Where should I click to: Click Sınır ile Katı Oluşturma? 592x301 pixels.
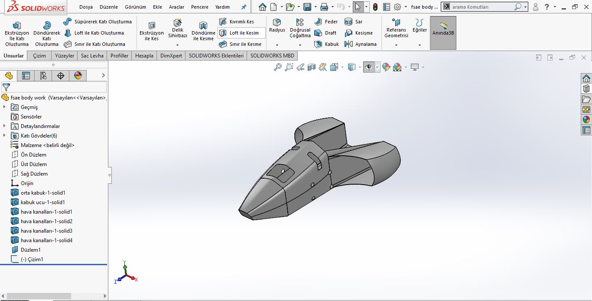[x=94, y=44]
